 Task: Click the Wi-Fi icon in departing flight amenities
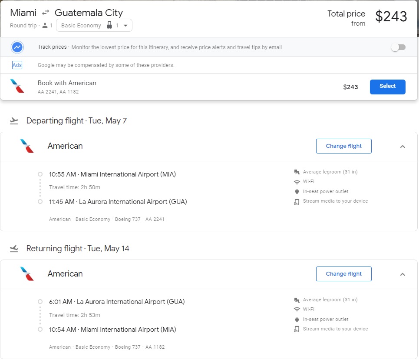click(297, 182)
